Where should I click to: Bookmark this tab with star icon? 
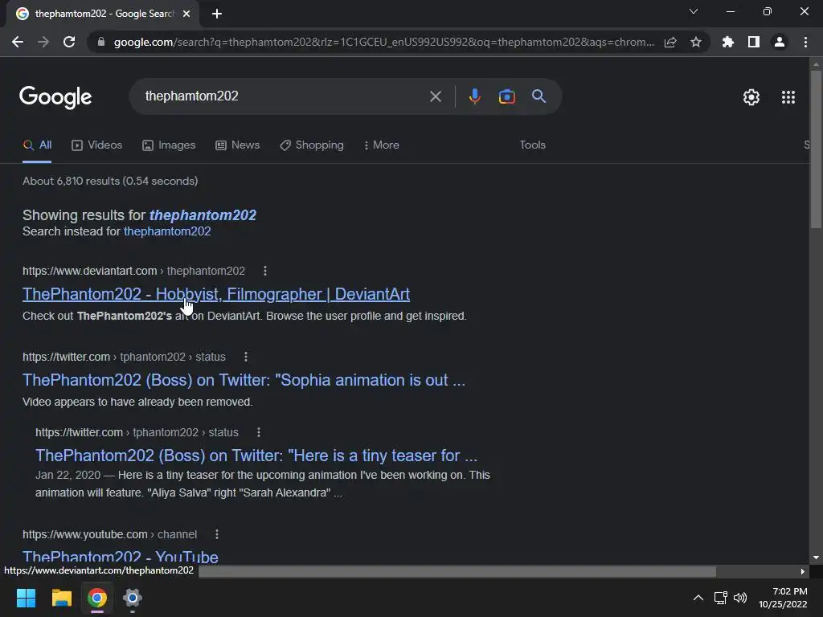696,42
